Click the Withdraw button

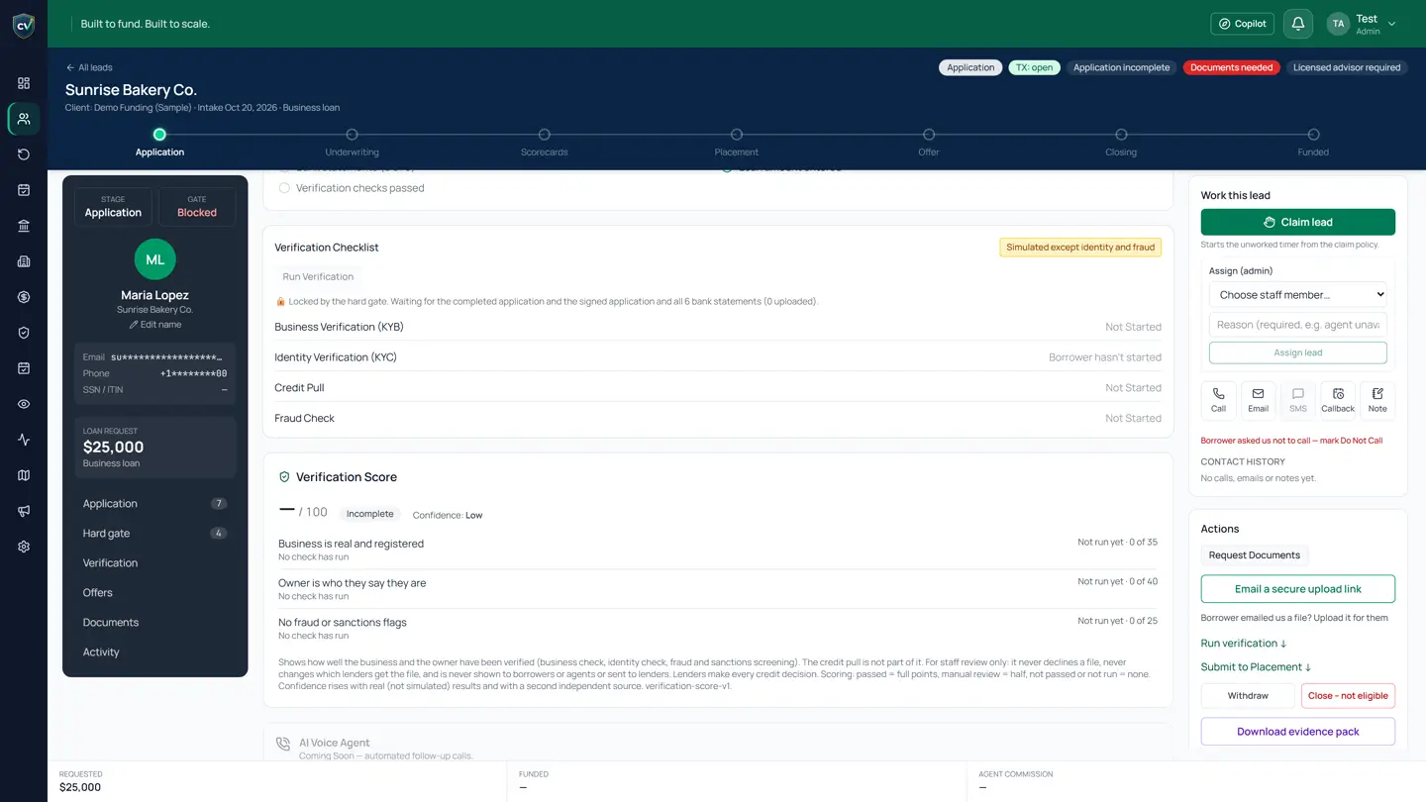pos(1248,696)
